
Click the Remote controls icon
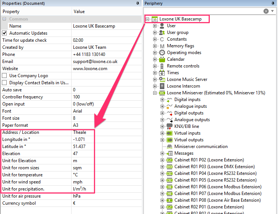162,66
